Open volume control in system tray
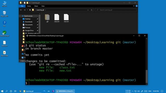Screen dimensions: 166x93 (x=139, y=91)
